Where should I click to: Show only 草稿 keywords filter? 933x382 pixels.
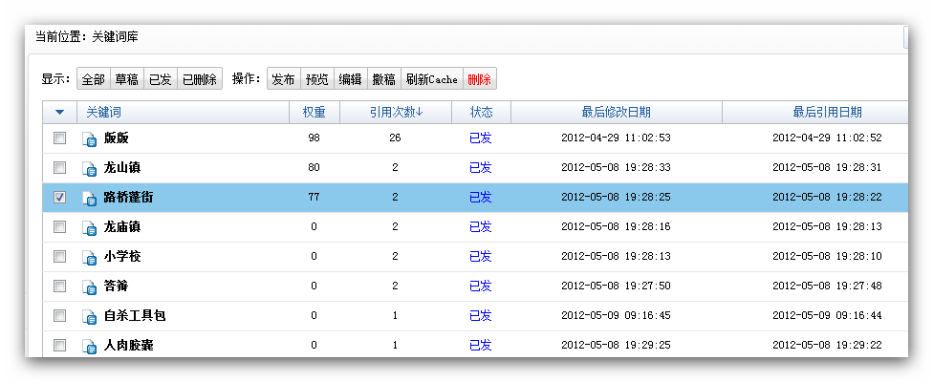(126, 79)
